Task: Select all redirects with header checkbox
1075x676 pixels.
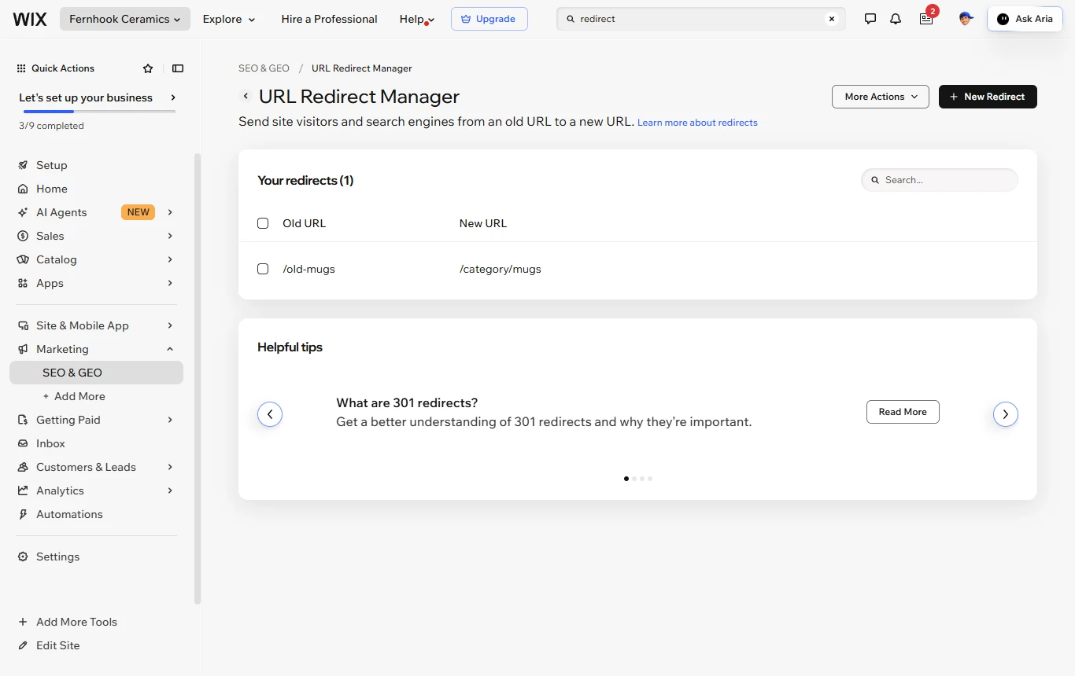Action: point(263,223)
